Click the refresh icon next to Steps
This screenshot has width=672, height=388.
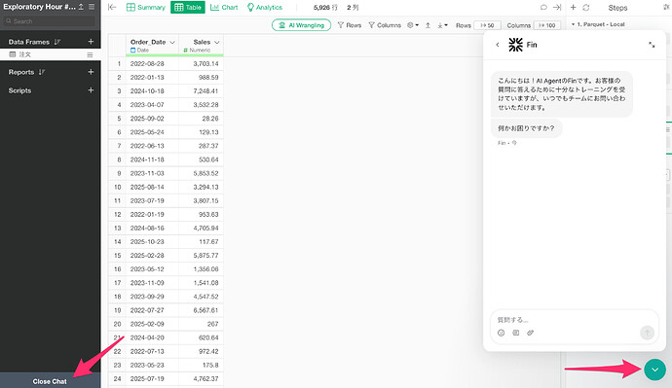click(x=586, y=7)
